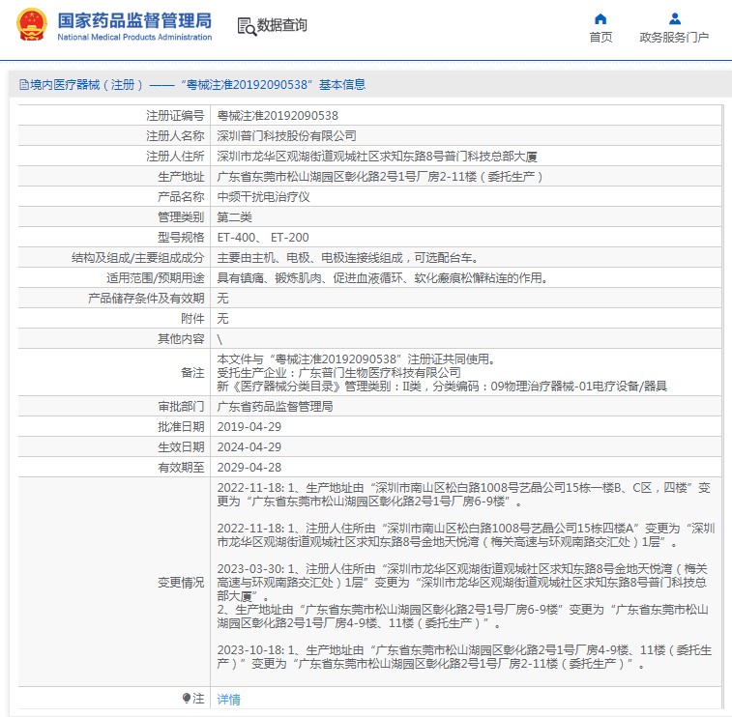This screenshot has width=732, height=717.
Task: Click 主要由主机、电极 structure description
Action: tap(348, 257)
